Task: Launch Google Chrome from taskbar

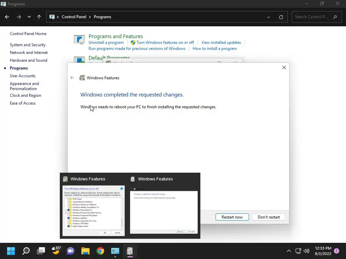Action: click(x=100, y=251)
